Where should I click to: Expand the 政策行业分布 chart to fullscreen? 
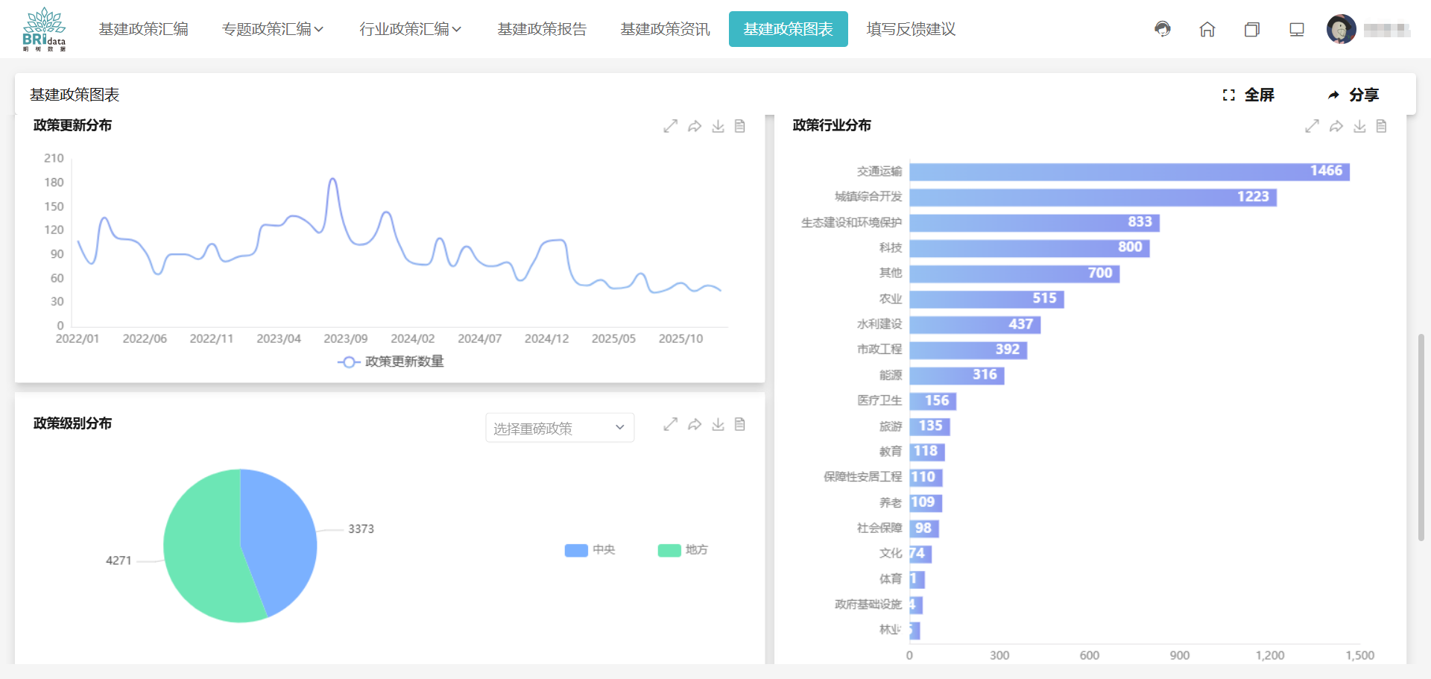coord(1312,126)
